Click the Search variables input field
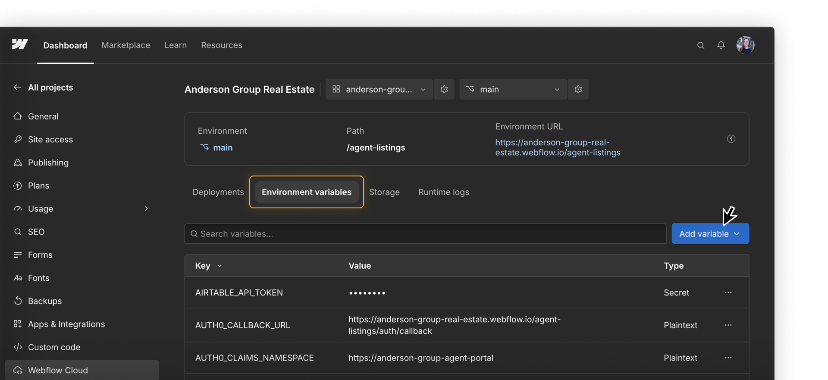 425,234
